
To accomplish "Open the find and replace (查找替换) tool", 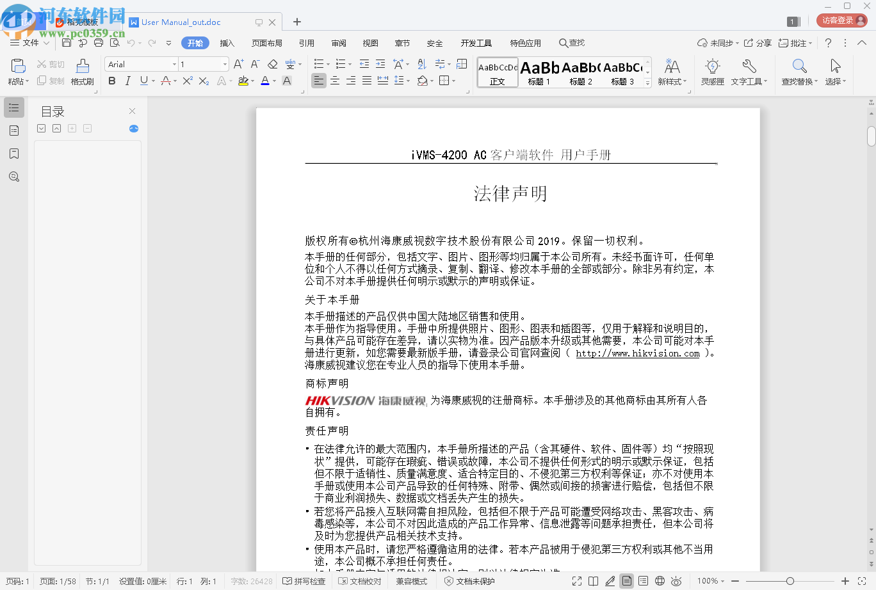I will tap(798, 71).
